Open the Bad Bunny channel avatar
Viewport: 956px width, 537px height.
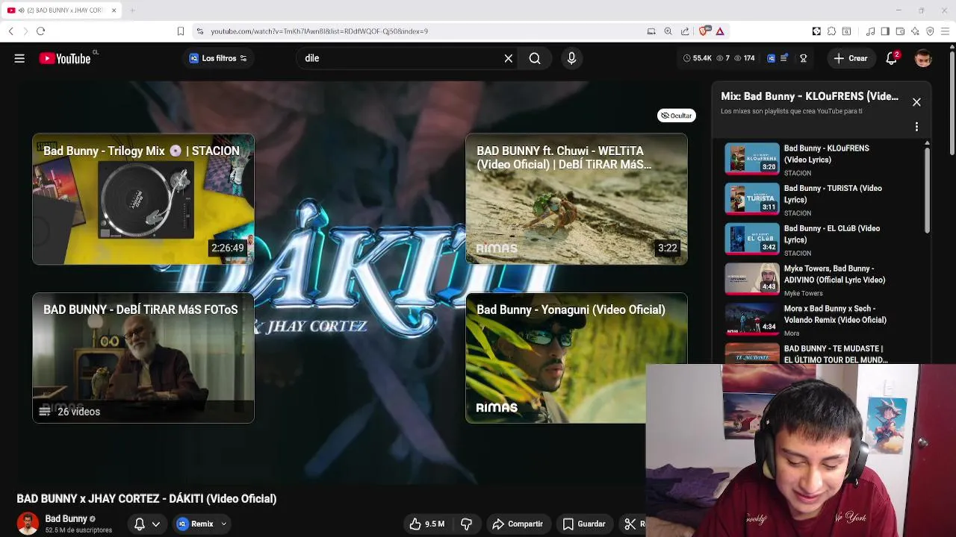tap(28, 524)
